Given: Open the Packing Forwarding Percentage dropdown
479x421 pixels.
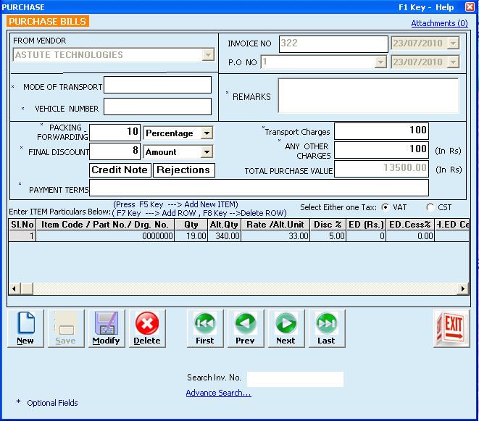Looking at the screenshot, I should [x=207, y=133].
